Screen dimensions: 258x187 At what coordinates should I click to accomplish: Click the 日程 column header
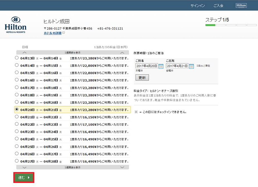[x=25, y=47]
